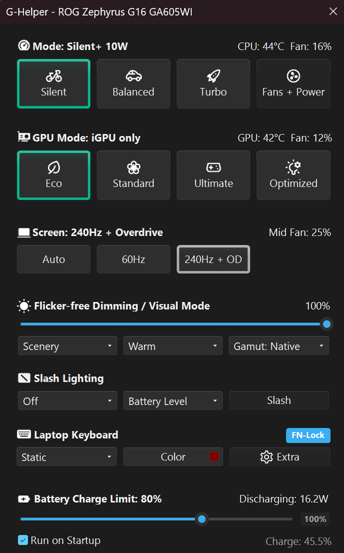Switch to Balanced performance mode

point(133,84)
